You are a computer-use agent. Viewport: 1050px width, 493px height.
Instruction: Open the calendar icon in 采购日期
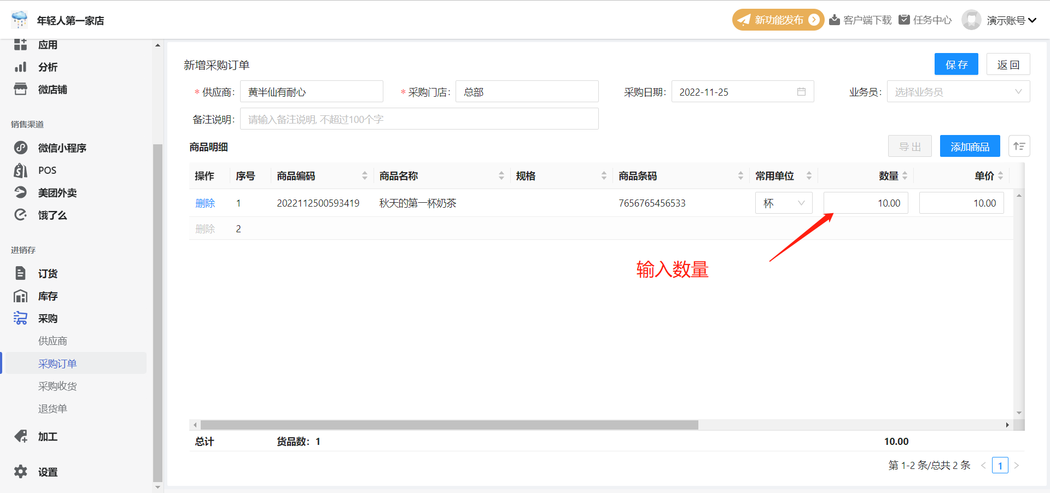click(801, 92)
